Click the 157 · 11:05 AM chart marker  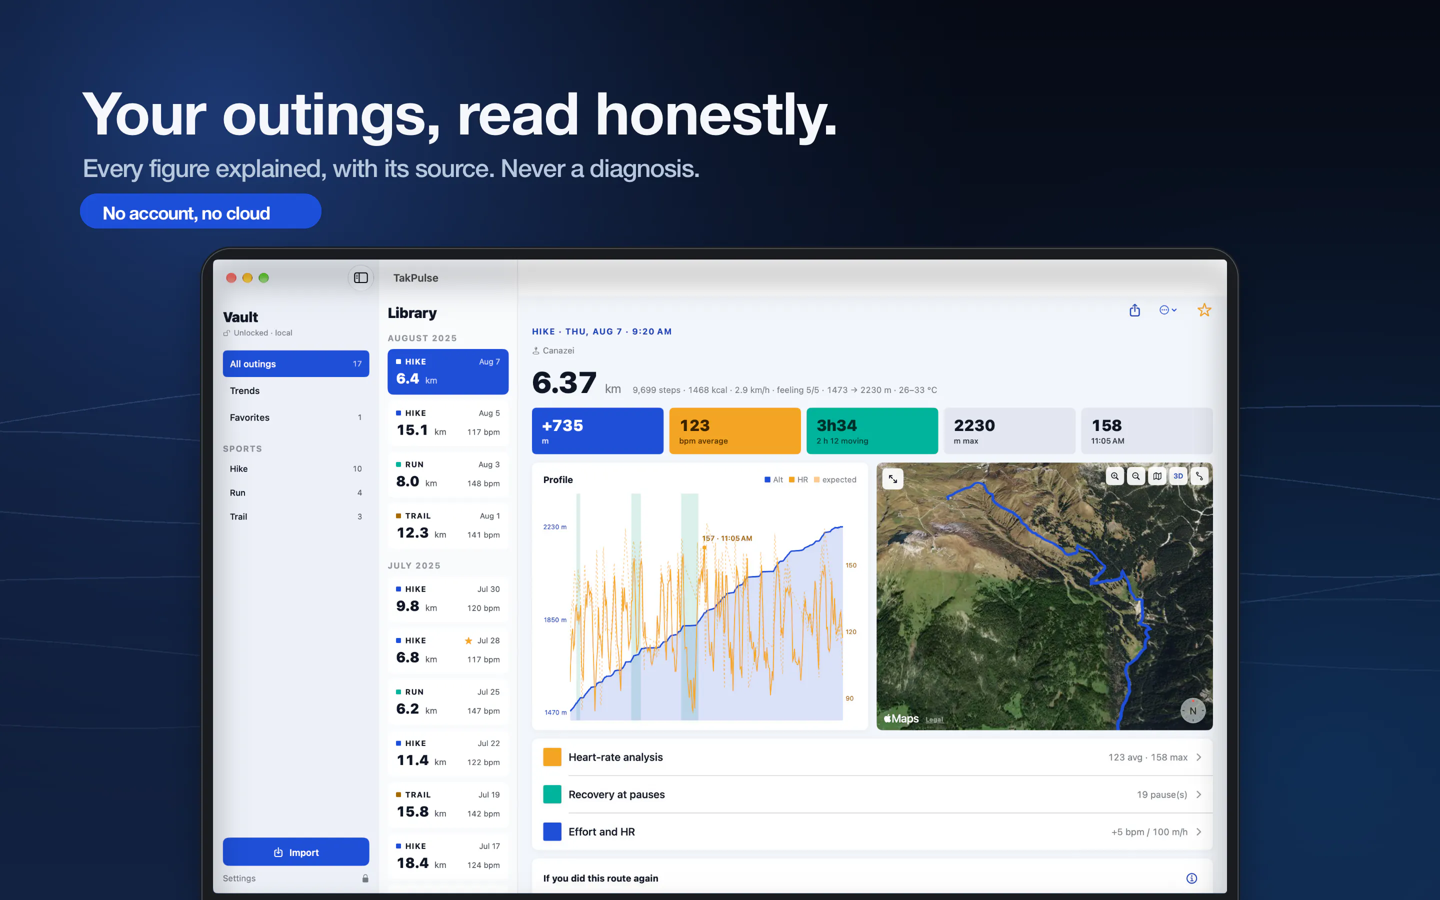[x=726, y=538]
